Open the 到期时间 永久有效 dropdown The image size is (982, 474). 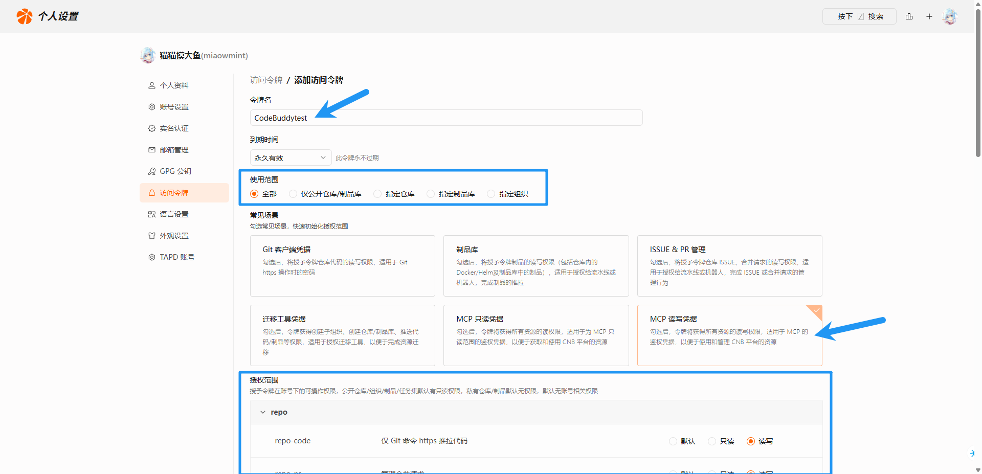click(x=290, y=157)
